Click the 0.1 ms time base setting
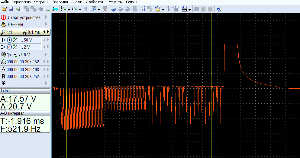The height and width of the screenshot is (158, 300). coord(31,32)
